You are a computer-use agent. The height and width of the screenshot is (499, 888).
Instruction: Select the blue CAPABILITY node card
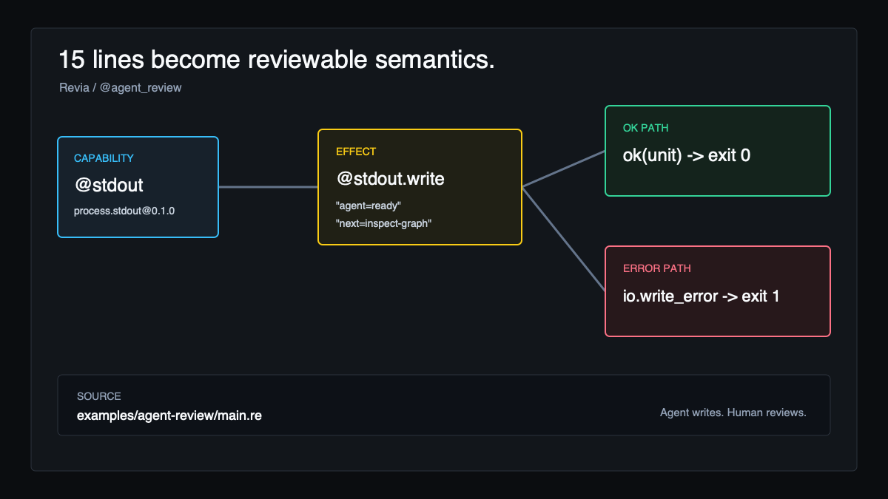click(x=138, y=187)
